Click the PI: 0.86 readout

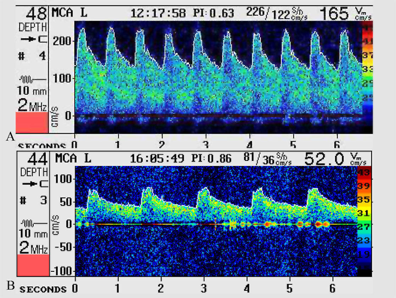(x=212, y=159)
